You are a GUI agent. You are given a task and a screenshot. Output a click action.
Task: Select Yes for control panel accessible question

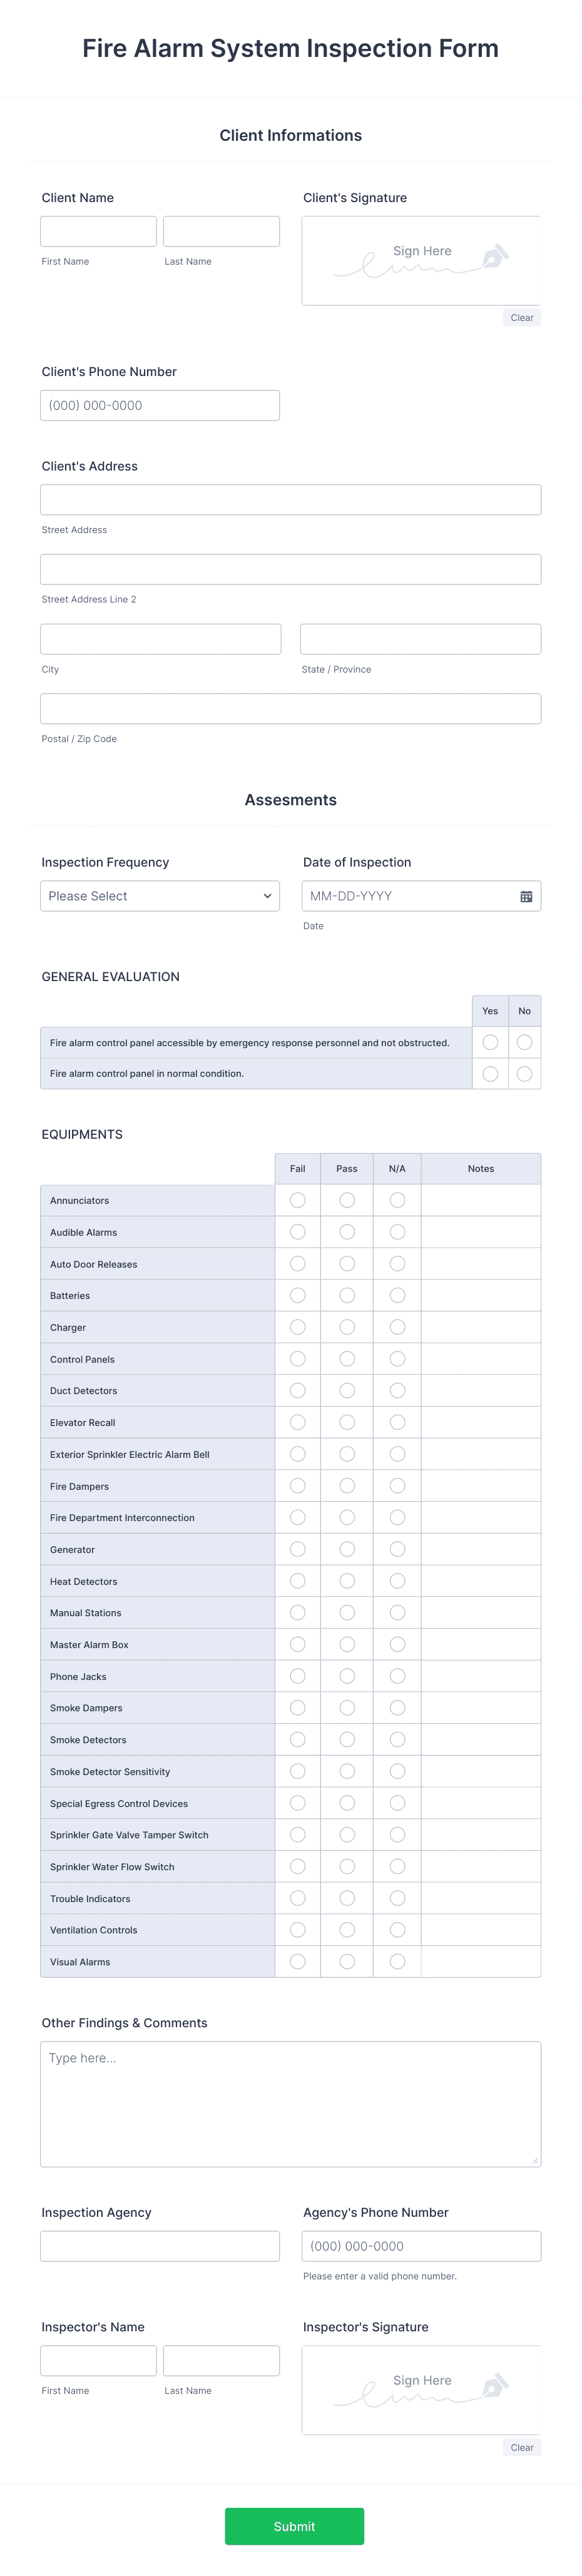click(x=489, y=1042)
